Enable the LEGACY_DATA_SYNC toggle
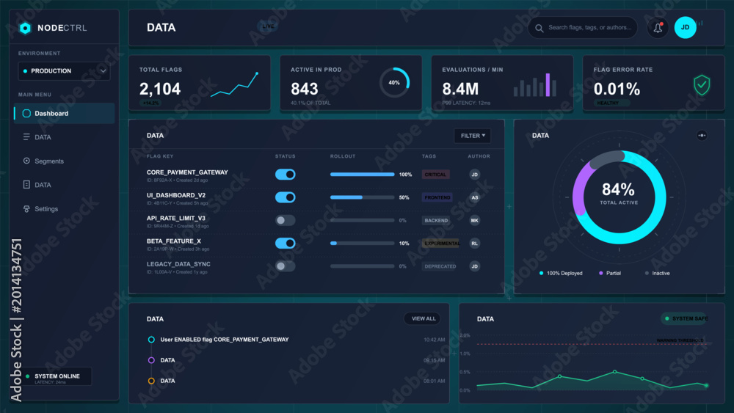This screenshot has width=734, height=413. (285, 266)
